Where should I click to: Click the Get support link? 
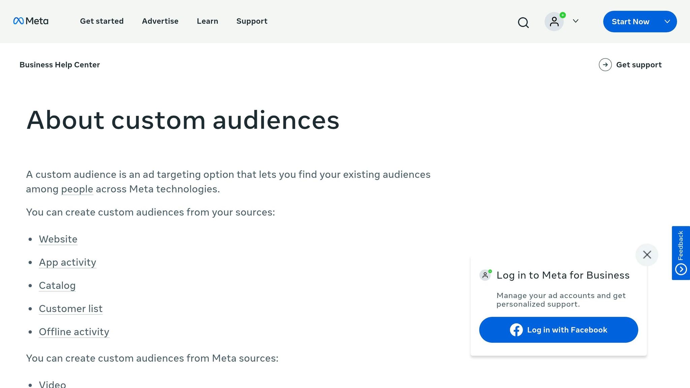click(639, 65)
